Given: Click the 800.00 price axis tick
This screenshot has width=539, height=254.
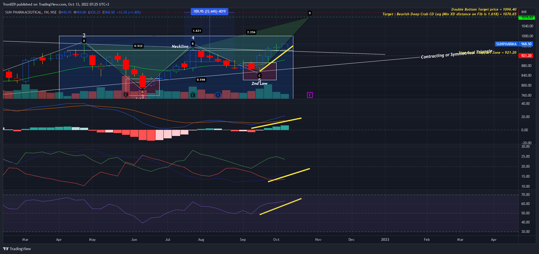Looking at the screenshot, I should (x=526, y=85).
